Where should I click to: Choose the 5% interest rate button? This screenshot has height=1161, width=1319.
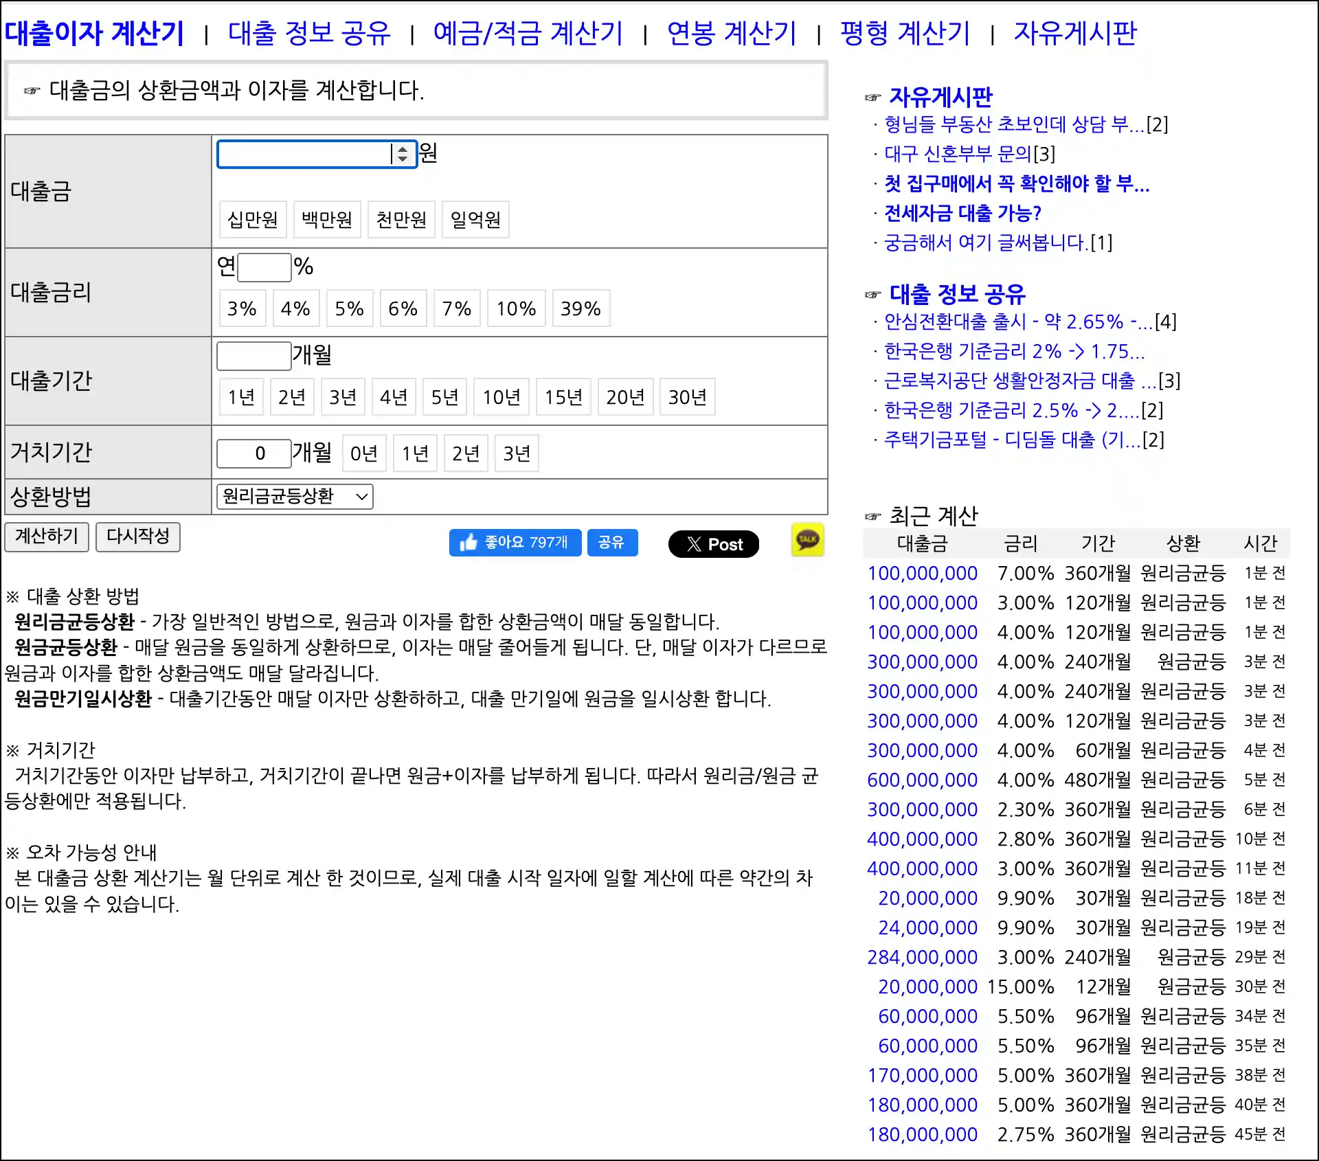click(349, 308)
